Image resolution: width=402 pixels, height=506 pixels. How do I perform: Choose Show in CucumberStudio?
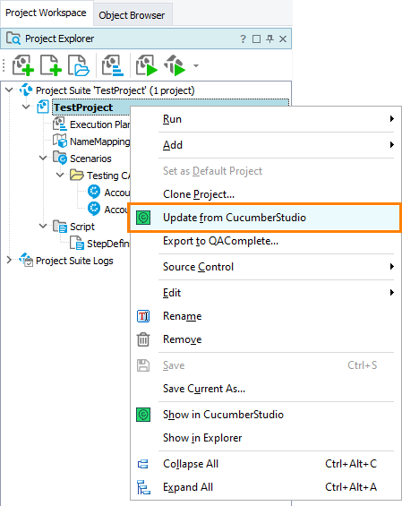[x=265, y=415]
